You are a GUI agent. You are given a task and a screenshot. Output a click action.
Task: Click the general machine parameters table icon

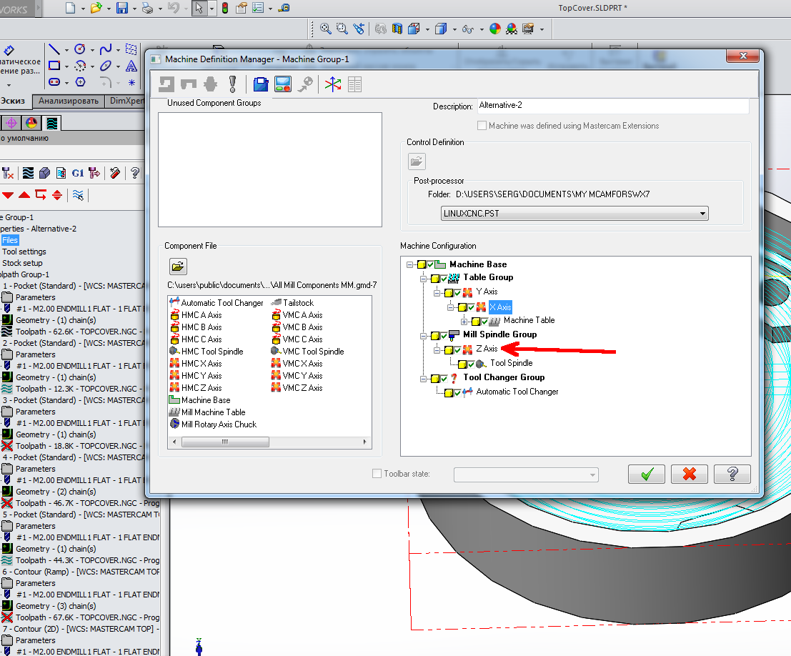(354, 84)
